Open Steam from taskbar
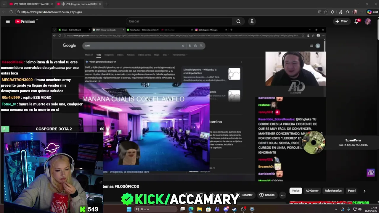 click(235, 209)
